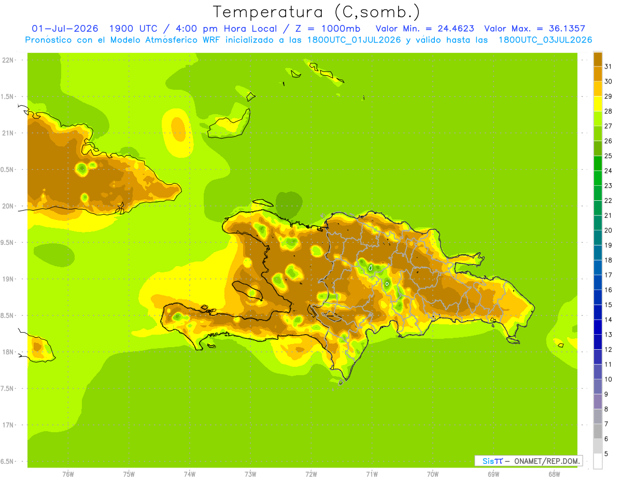Click the legend swatch between 25 and 26
The image size is (622, 481).
(x=598, y=148)
